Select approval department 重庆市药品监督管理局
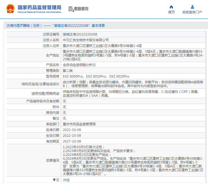Screen dimensions: 208x184 [79, 124]
